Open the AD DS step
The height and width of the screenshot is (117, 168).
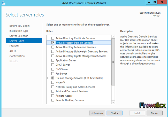click(x=13, y=51)
